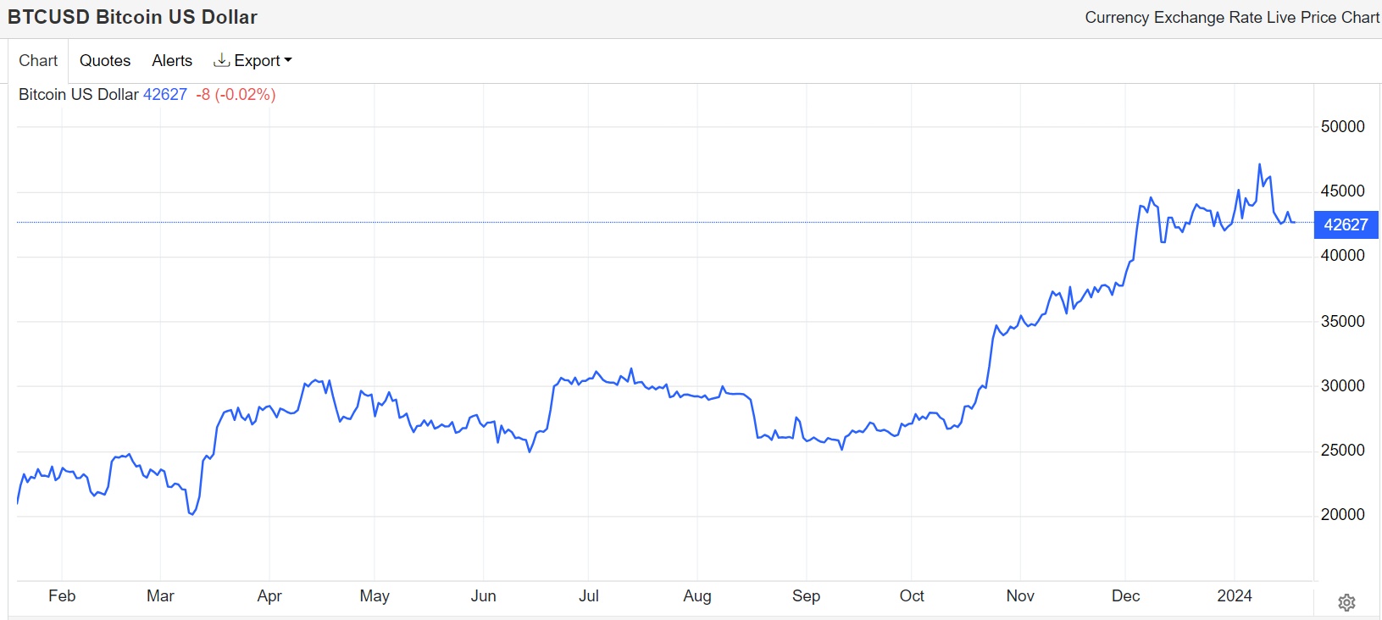Viewport: 1382px width, 620px height.
Task: Select the 2024 marker on the time axis
Action: (1235, 595)
